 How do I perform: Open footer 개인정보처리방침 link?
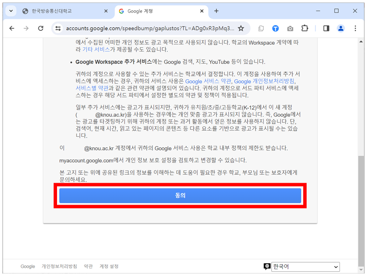point(59,266)
